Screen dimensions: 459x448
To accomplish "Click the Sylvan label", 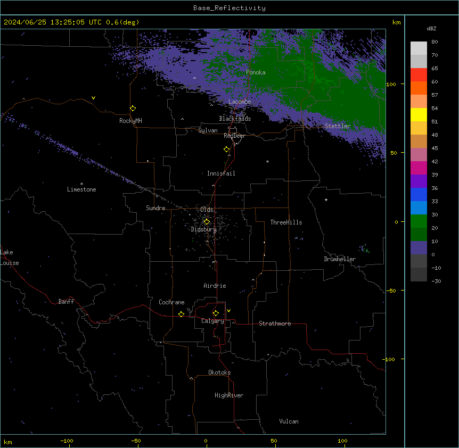I will point(208,130).
